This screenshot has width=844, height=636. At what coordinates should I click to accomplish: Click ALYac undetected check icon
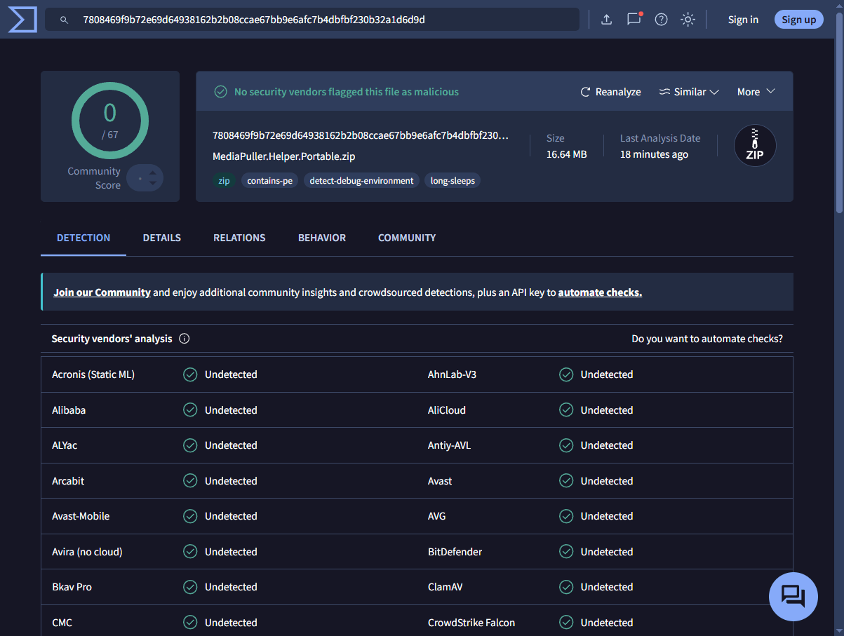(190, 445)
